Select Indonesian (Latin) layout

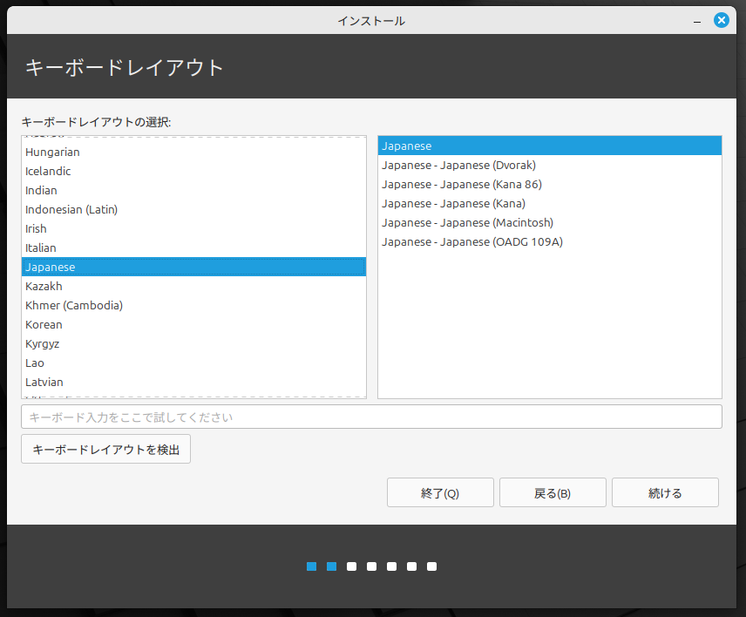71,210
